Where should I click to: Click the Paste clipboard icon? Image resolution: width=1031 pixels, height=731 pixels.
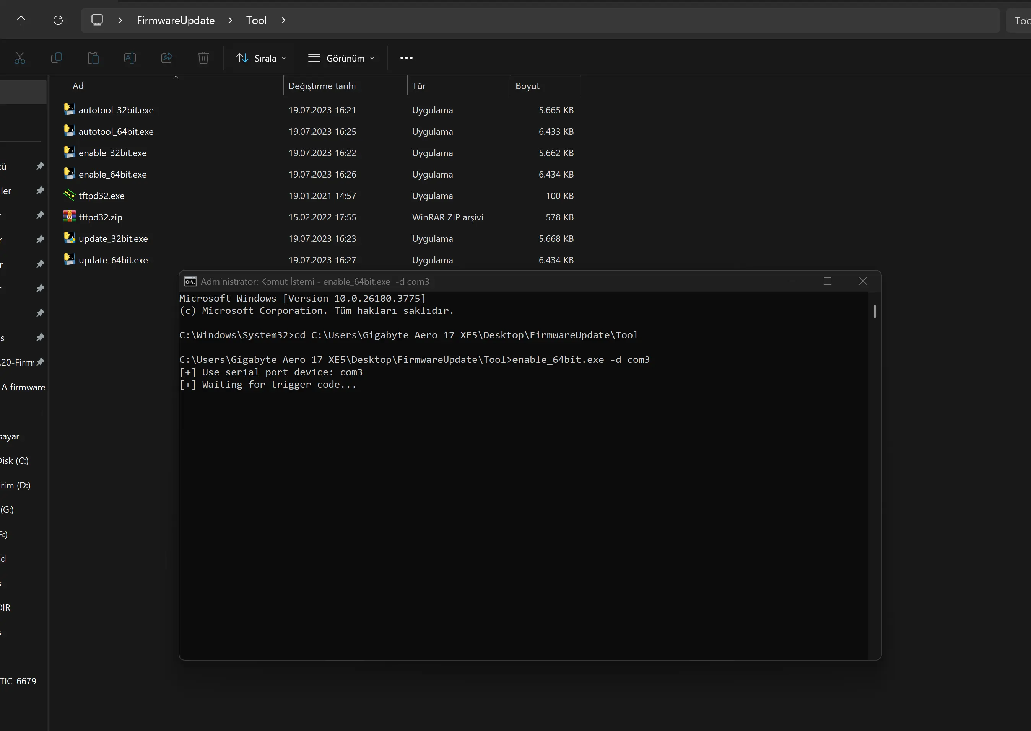point(93,58)
